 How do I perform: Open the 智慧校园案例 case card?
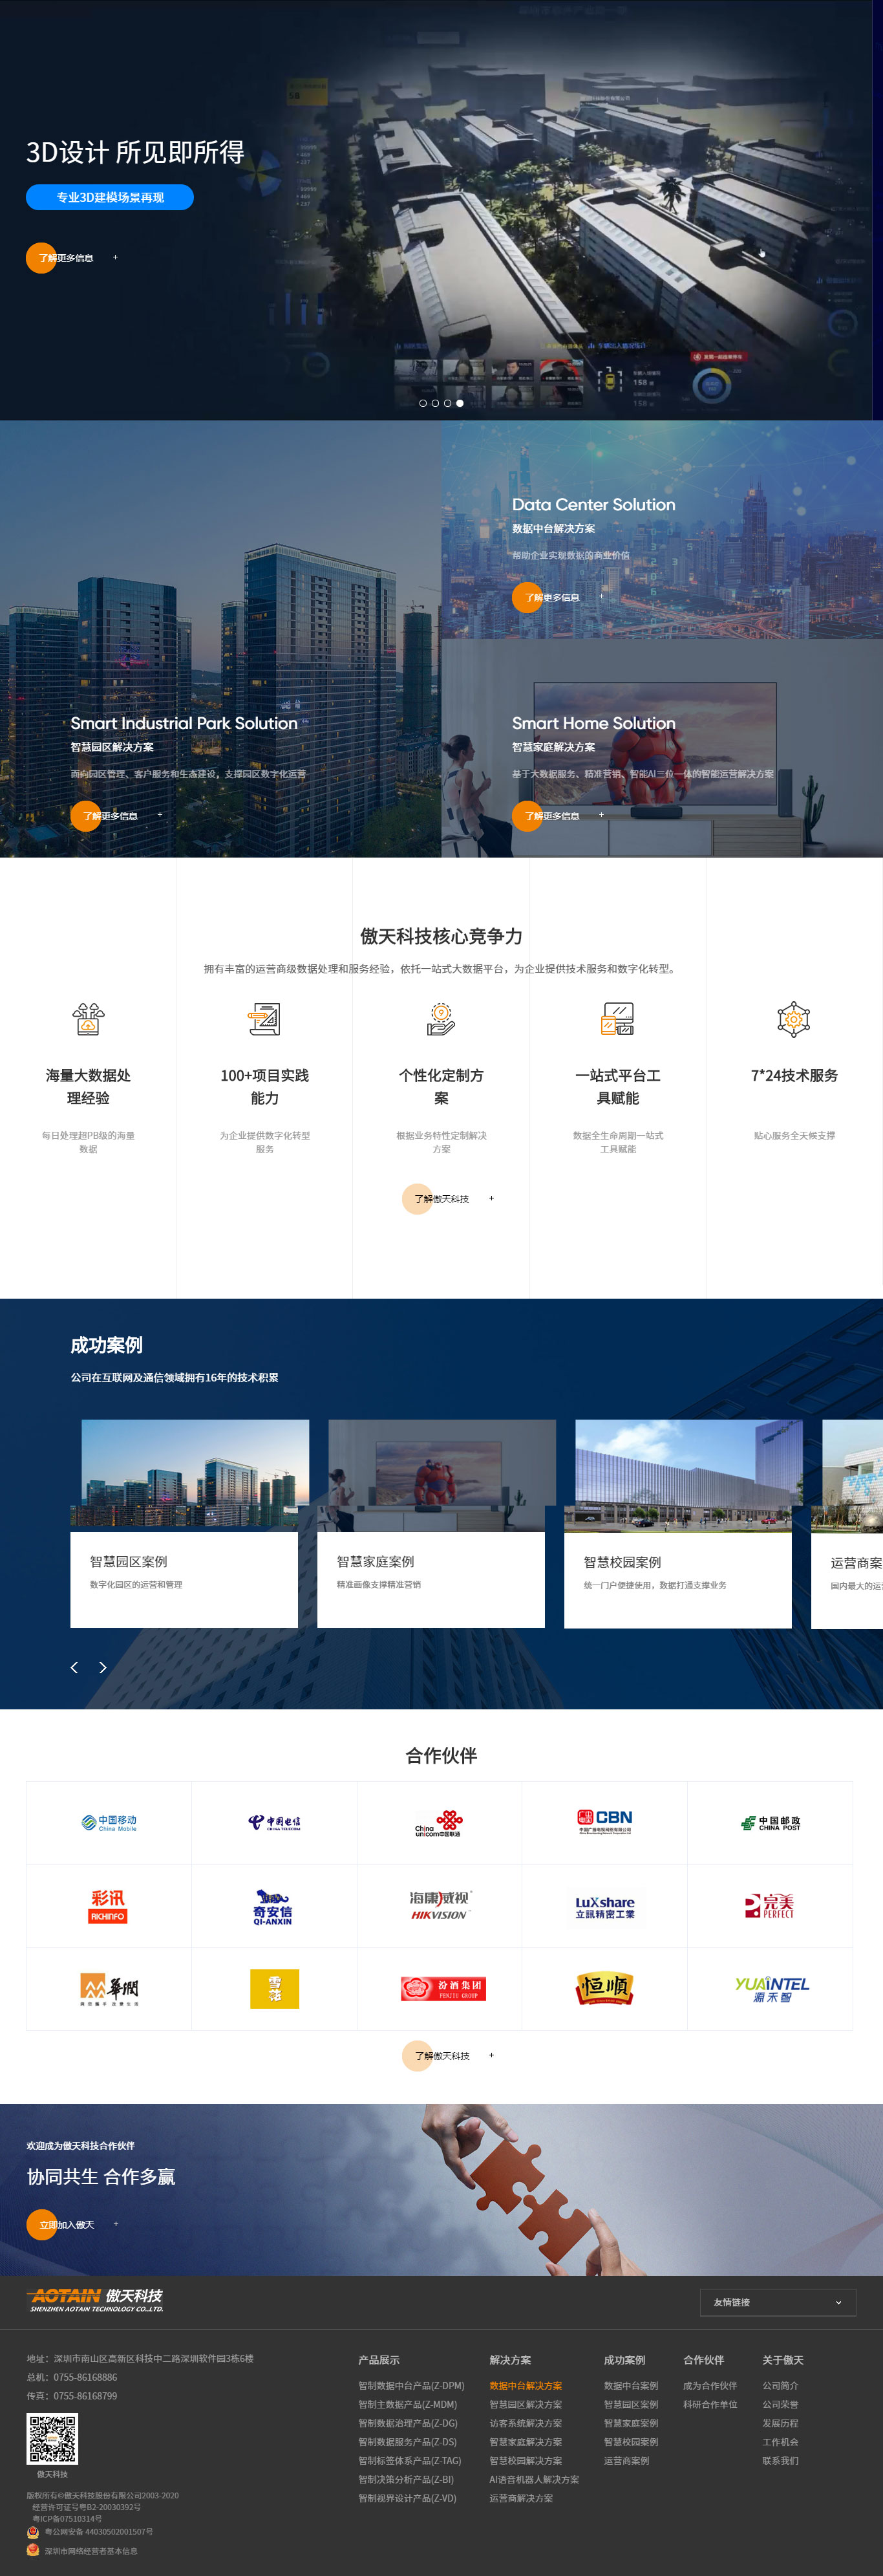[x=678, y=1524]
